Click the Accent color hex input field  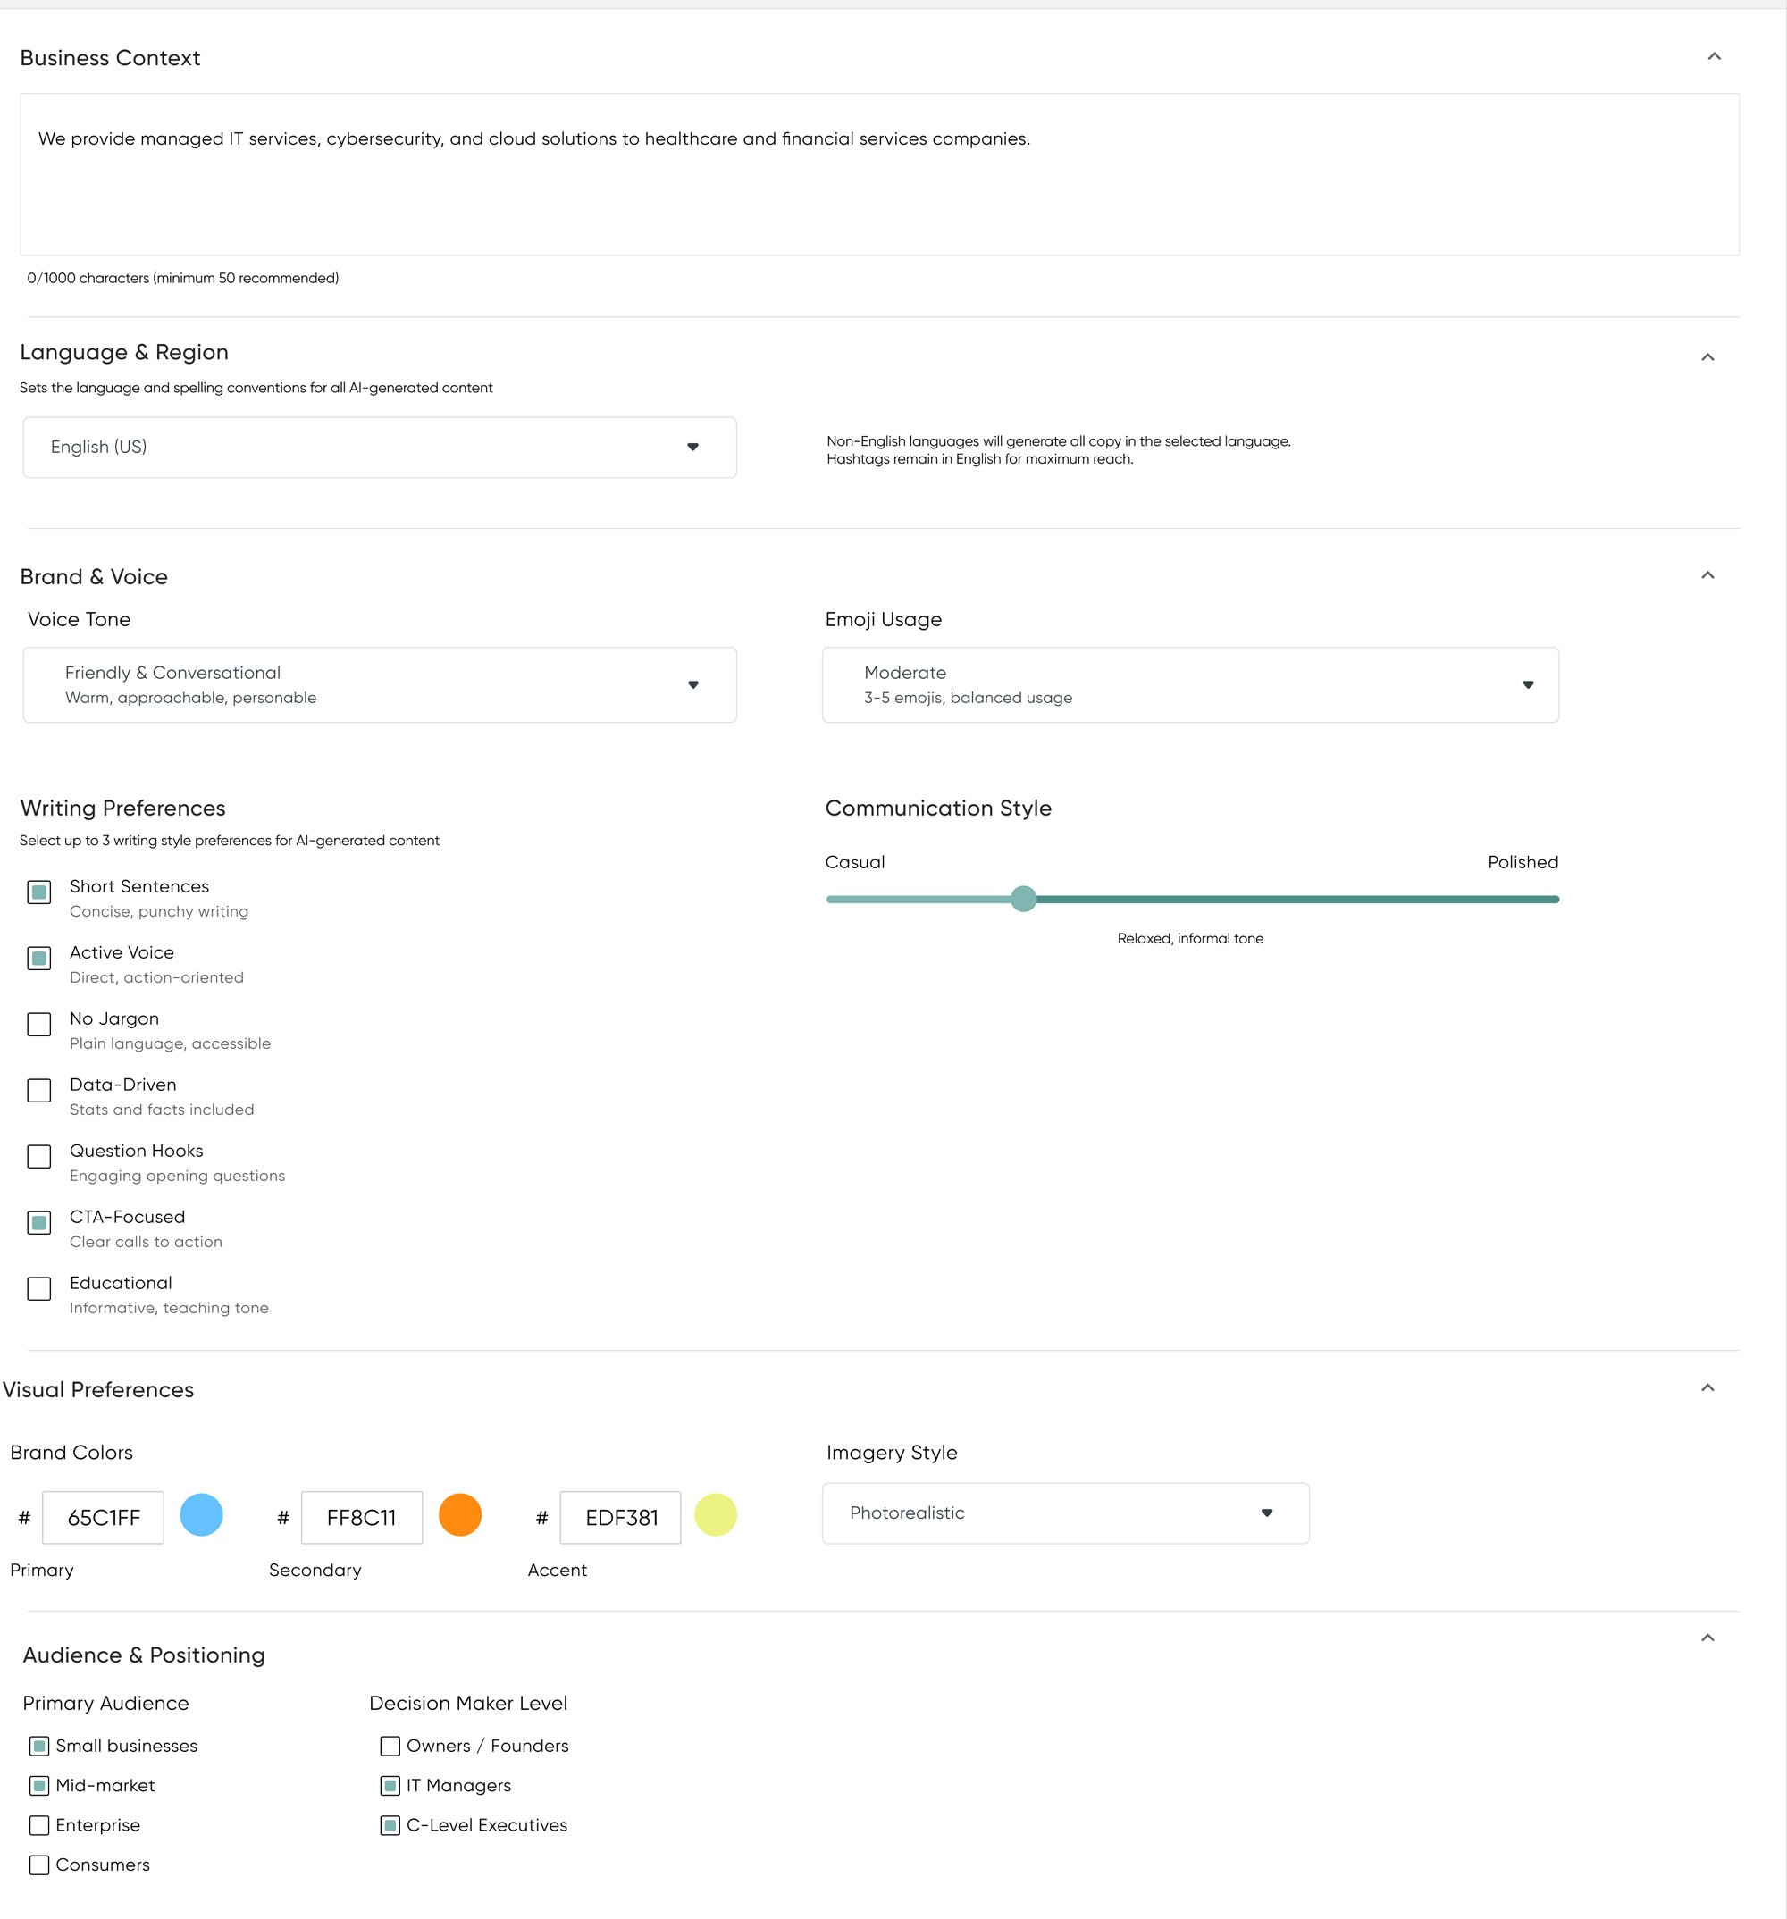tap(621, 1516)
